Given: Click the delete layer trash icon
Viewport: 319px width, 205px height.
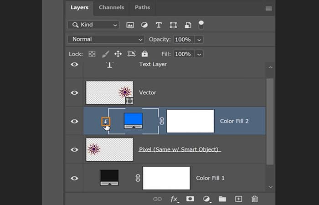Looking at the screenshot, I should (255, 199).
